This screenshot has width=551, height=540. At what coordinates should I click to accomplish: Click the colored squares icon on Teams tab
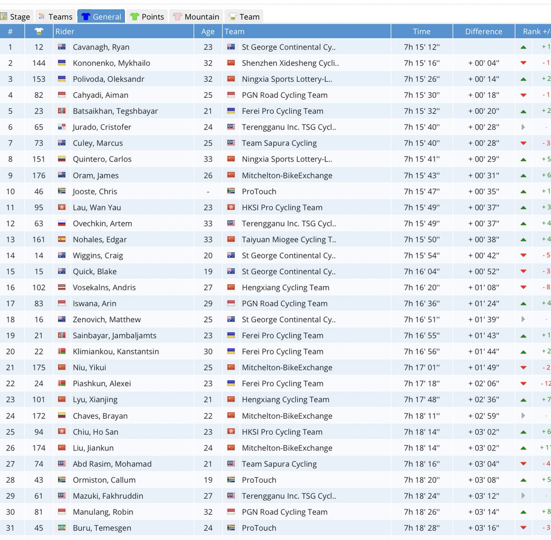[42, 17]
